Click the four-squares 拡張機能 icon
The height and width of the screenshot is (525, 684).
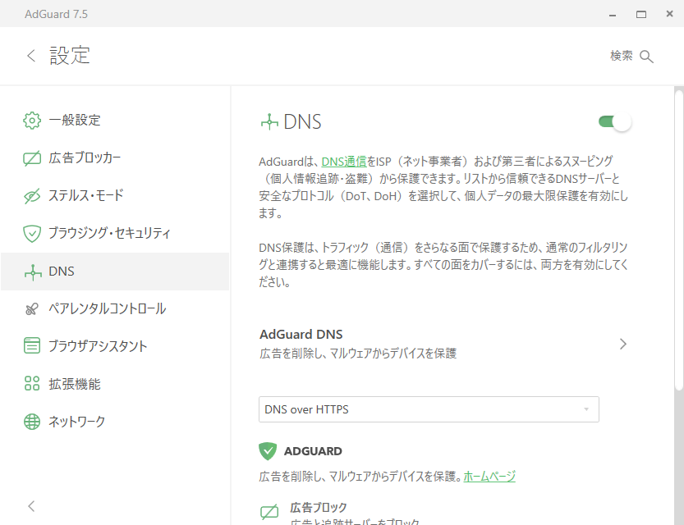pos(32,383)
